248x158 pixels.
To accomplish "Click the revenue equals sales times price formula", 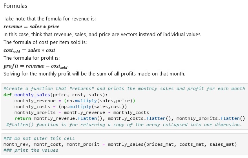I will 31,26.
